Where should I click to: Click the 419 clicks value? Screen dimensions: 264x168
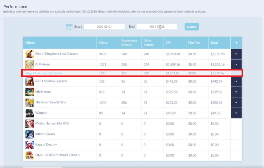click(102, 92)
